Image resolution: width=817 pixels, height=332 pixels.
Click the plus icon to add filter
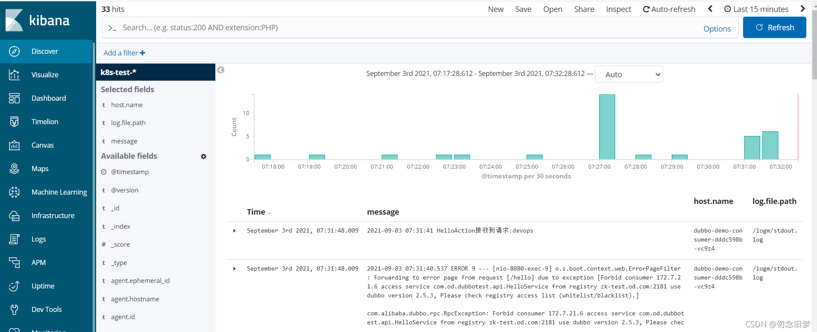pos(143,53)
